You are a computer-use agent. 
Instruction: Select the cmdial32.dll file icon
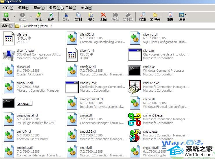[x=9, y=87]
